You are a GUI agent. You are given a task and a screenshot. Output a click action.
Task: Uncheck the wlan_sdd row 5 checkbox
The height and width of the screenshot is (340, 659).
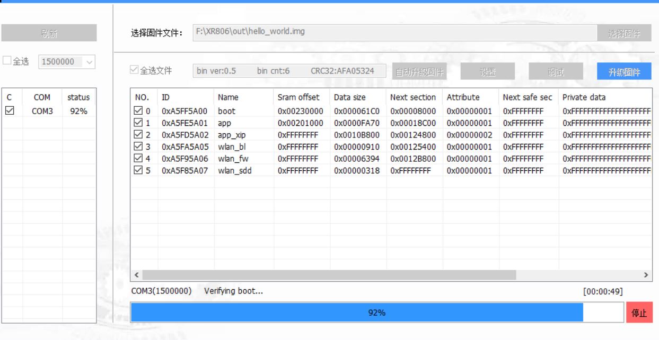coord(138,170)
